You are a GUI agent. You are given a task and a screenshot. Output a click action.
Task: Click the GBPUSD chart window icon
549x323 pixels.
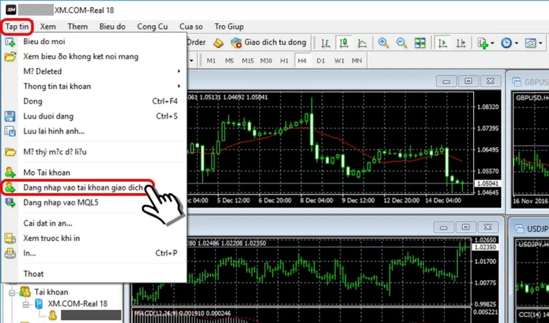(x=517, y=82)
